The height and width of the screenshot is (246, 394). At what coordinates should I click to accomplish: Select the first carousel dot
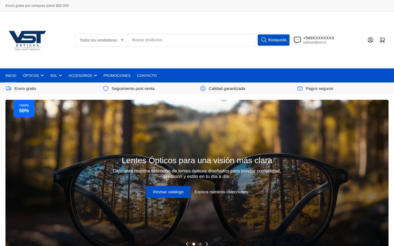194,244
